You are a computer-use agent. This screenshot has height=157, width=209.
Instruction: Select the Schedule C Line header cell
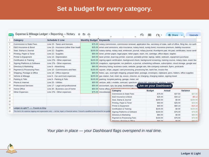click(63, 40)
